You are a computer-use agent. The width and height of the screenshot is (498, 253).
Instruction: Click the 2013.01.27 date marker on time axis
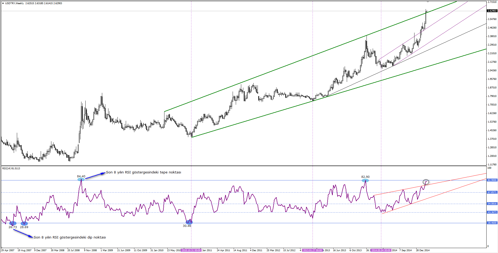point(313,250)
